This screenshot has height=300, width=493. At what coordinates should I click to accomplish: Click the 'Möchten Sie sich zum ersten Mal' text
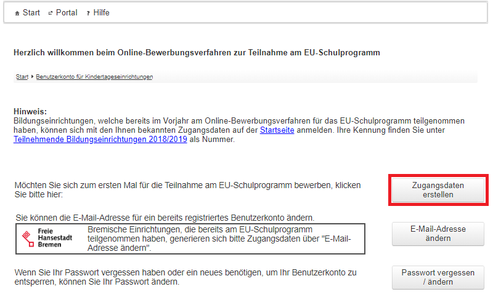pyautogui.click(x=187, y=190)
